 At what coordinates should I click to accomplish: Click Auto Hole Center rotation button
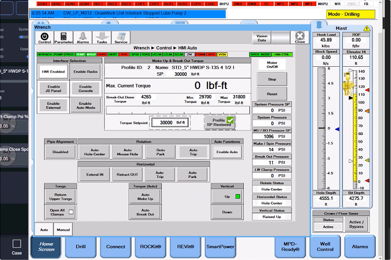point(95,152)
